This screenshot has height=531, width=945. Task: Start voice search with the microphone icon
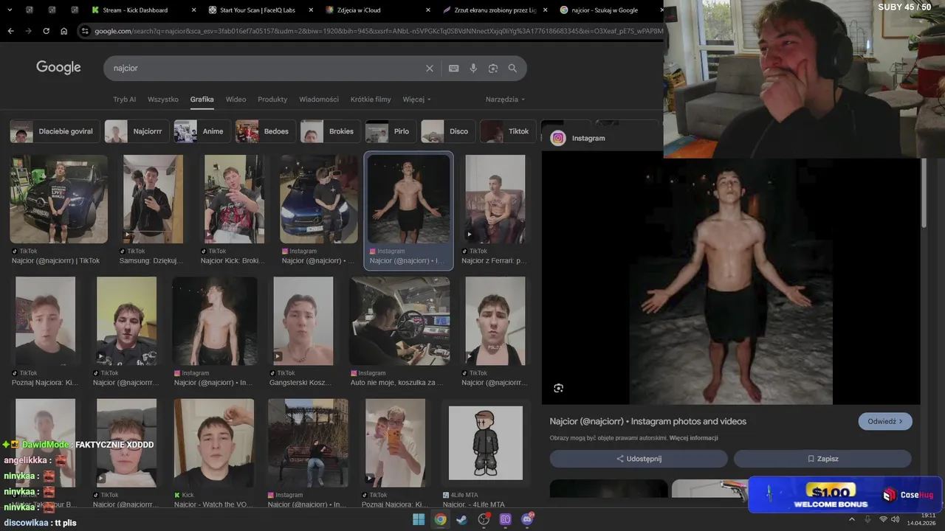click(473, 68)
